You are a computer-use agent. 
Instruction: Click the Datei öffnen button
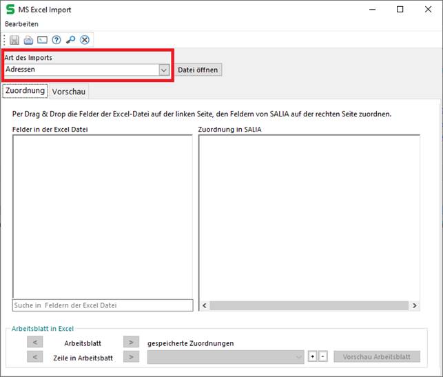[198, 70]
